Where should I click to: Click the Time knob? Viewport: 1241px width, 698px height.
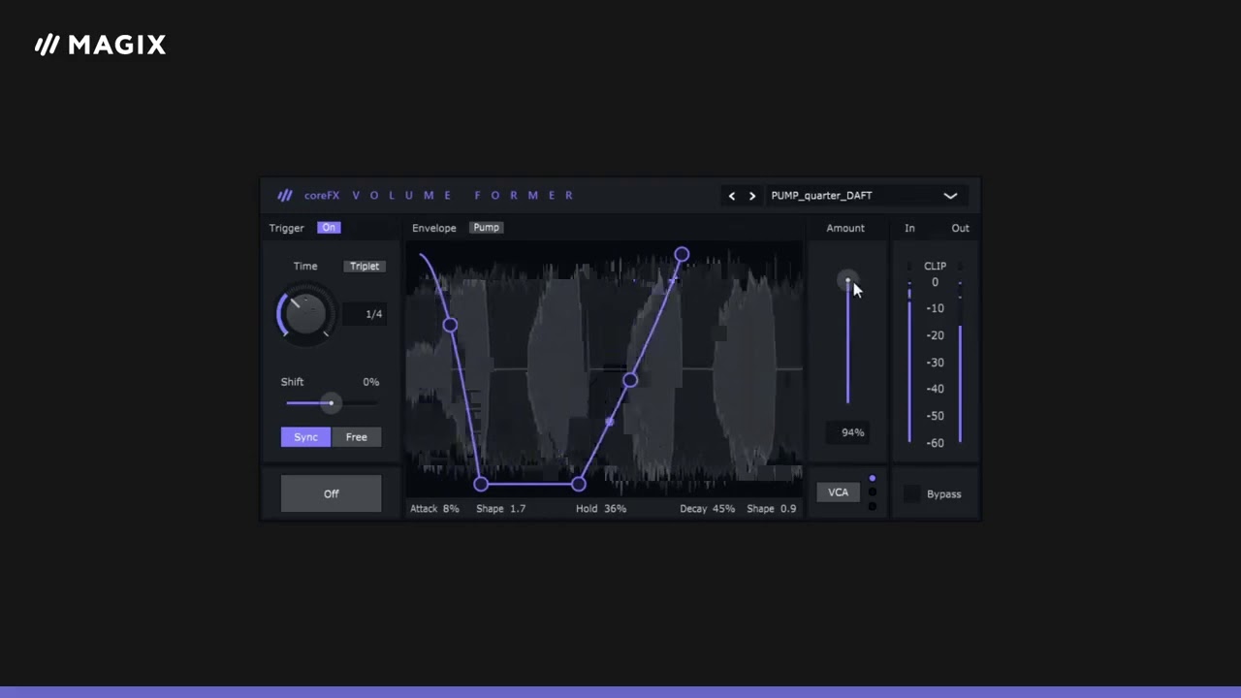coord(306,313)
